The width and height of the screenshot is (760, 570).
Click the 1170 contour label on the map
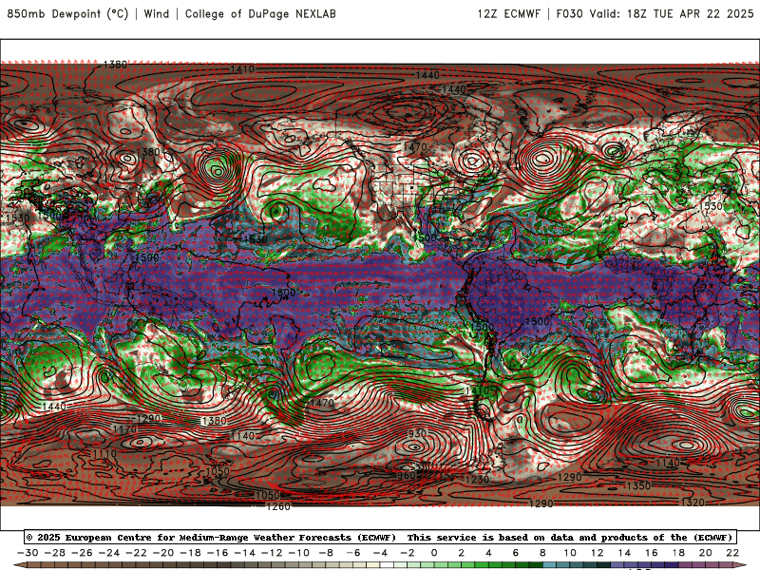tap(125, 429)
